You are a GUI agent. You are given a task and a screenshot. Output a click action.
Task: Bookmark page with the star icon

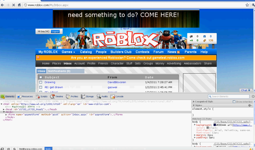click(247, 5)
